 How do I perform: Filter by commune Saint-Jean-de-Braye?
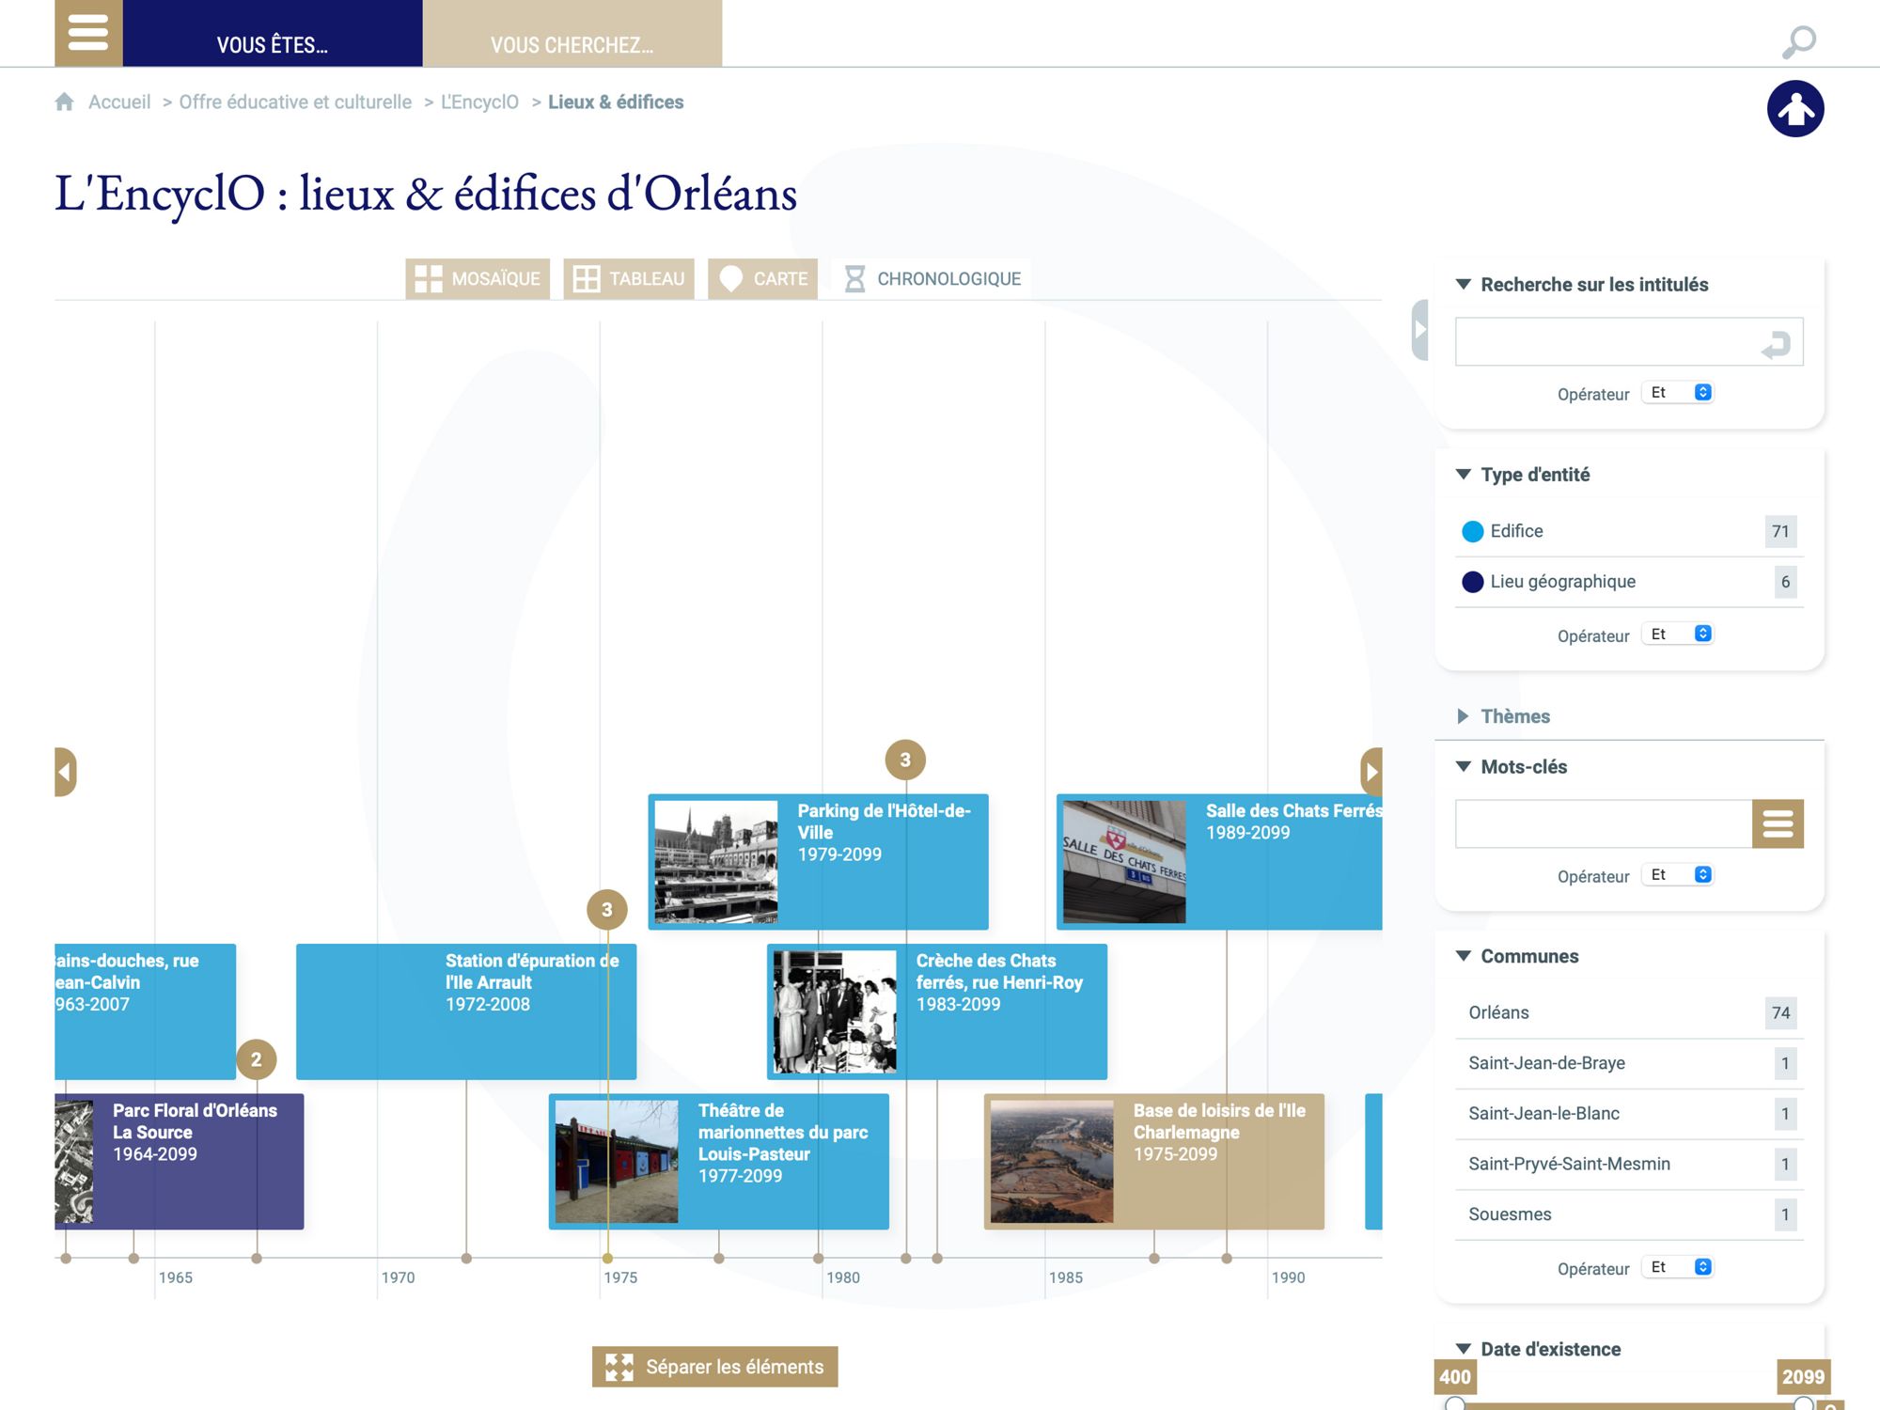(x=1546, y=1063)
